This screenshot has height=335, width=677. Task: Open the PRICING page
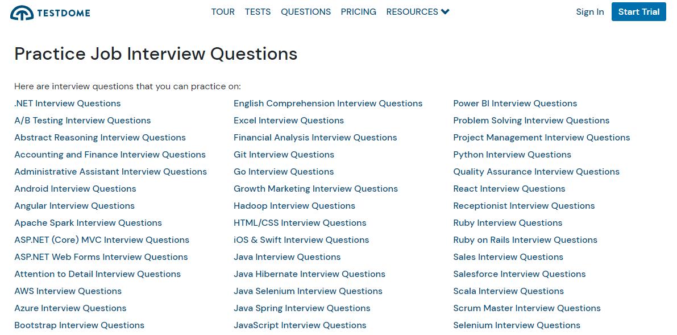[x=358, y=12]
